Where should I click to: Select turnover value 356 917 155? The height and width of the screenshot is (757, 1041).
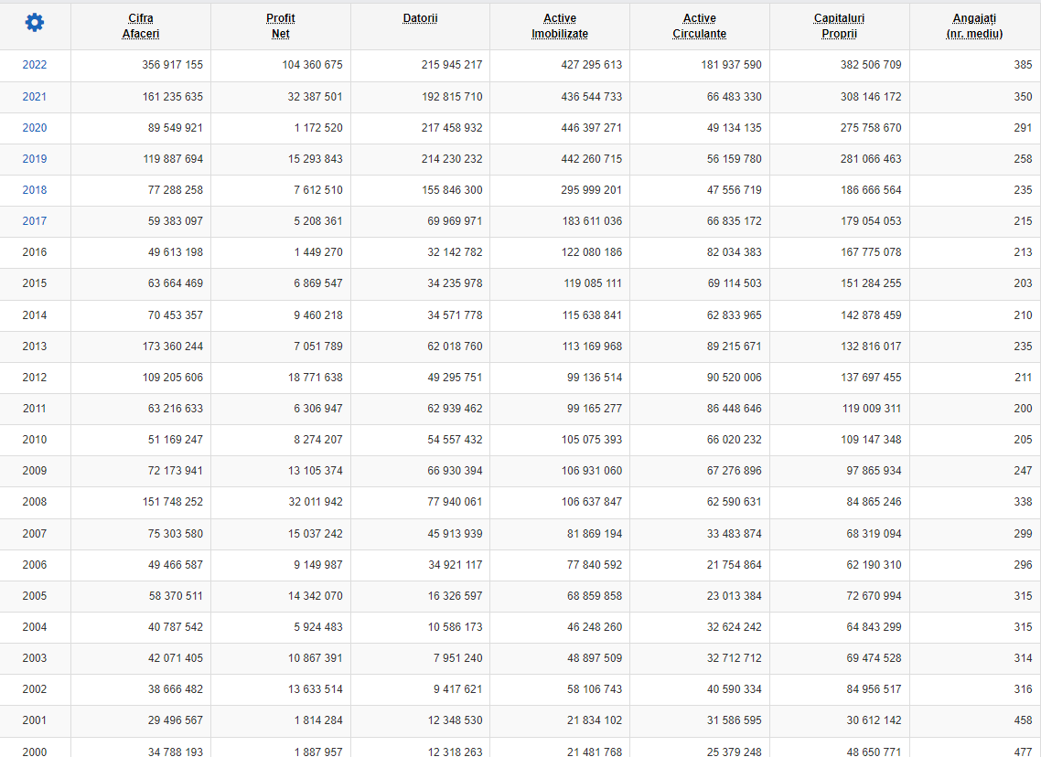click(x=173, y=65)
